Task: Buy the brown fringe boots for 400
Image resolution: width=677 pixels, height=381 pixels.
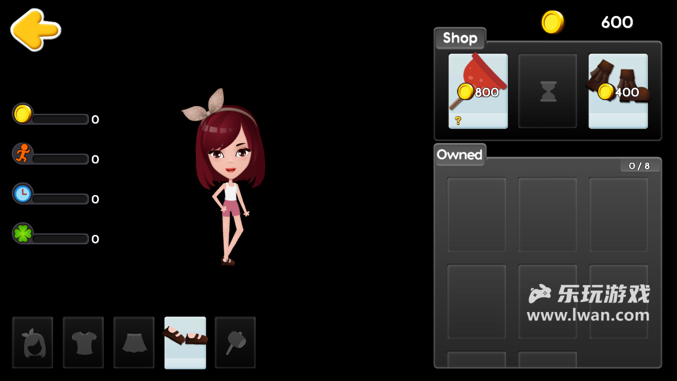Action: pyautogui.click(x=618, y=91)
